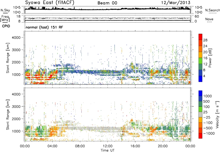The image size is (220, 152).
Task: Click the '-1000' tick on the Velocity colorbar
Action: [x=209, y=133]
